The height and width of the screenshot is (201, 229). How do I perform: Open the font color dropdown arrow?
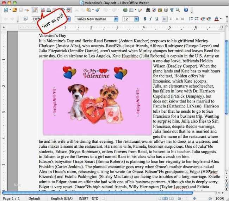tap(222, 19)
